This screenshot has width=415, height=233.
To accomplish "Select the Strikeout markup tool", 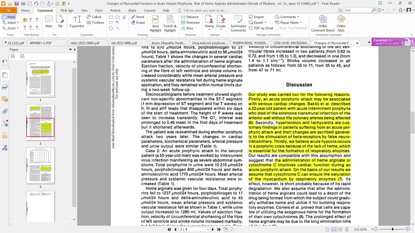I will tap(25, 28).
